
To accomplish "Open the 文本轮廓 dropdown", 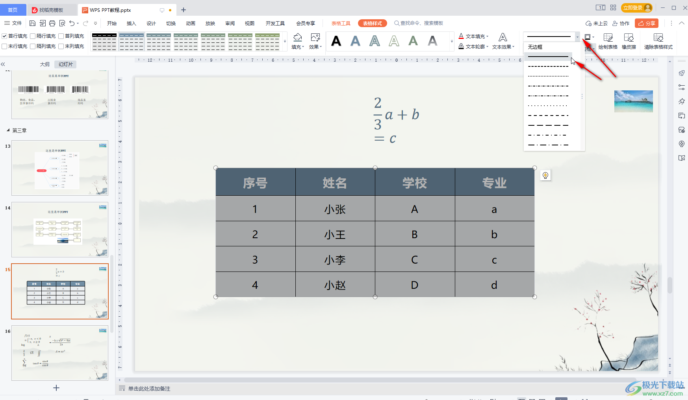I will (x=488, y=47).
